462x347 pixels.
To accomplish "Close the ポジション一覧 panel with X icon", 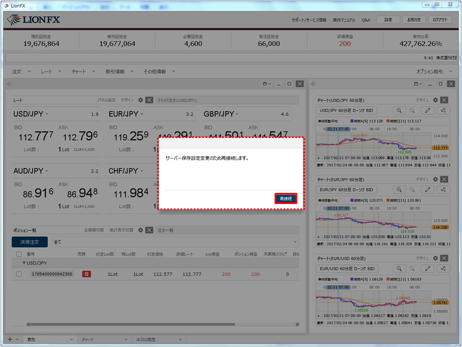I will click(x=149, y=230).
